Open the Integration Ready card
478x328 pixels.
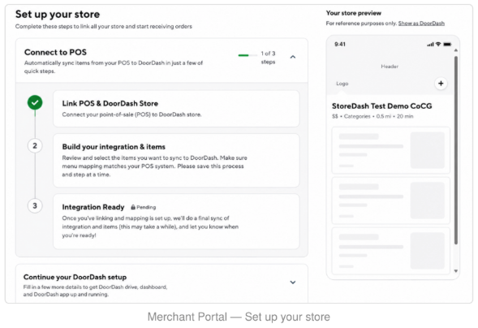(x=176, y=222)
